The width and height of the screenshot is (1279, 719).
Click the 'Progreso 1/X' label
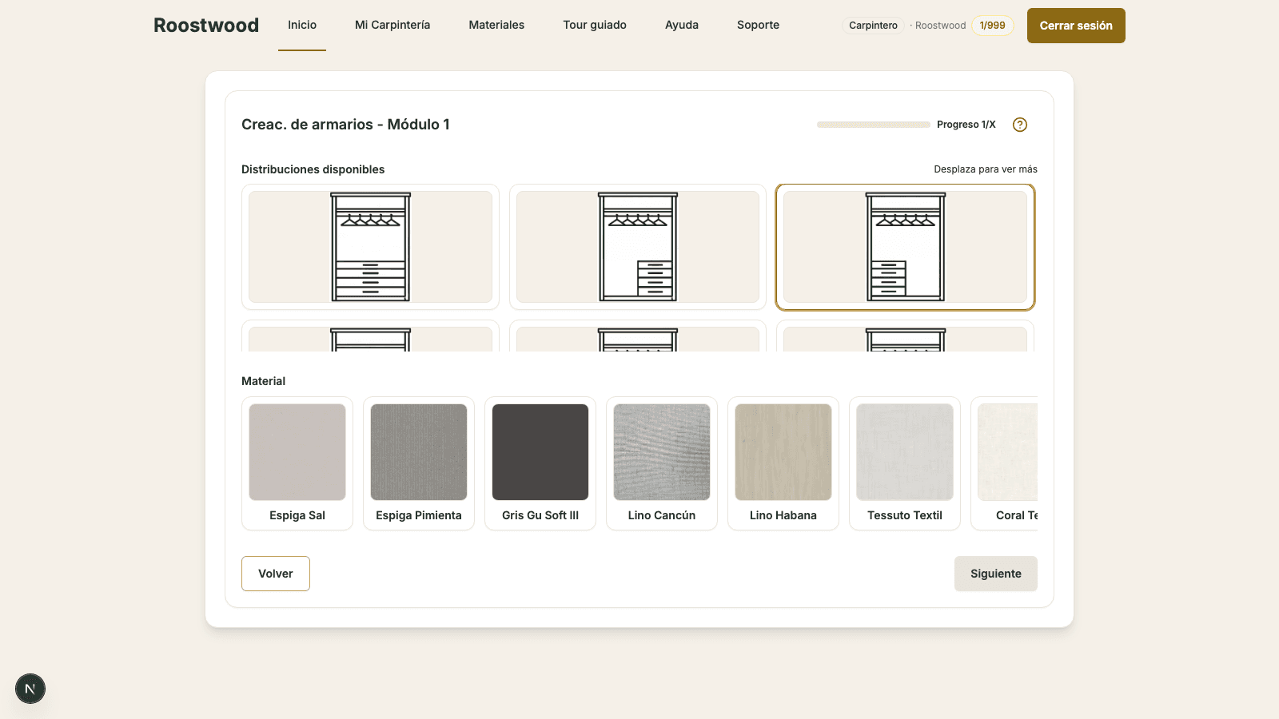[966, 125]
